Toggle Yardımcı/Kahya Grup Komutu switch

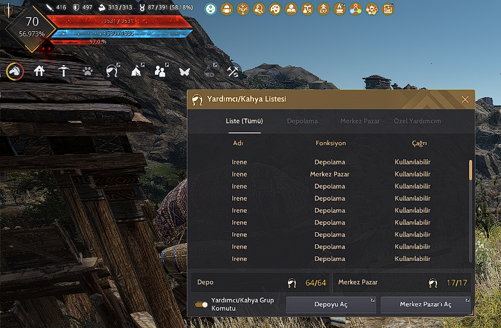(201, 304)
